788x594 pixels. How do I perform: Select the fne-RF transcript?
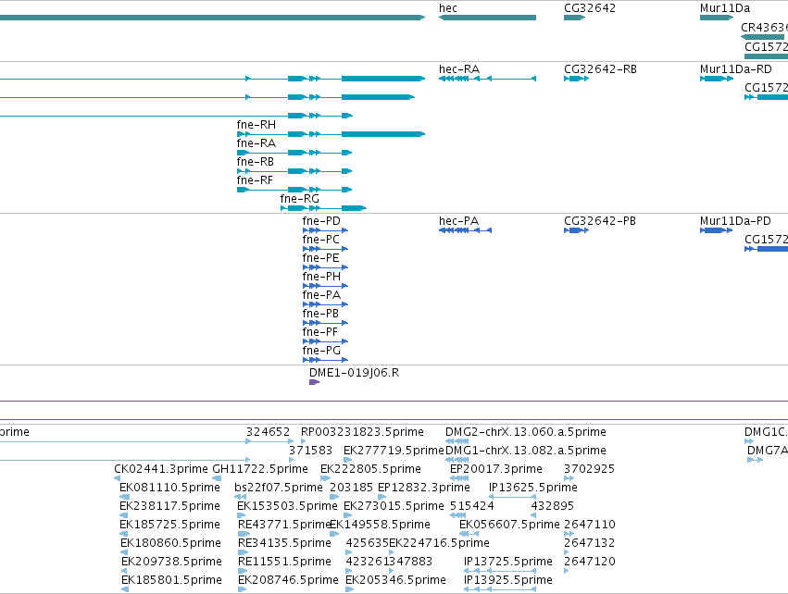coord(294,190)
